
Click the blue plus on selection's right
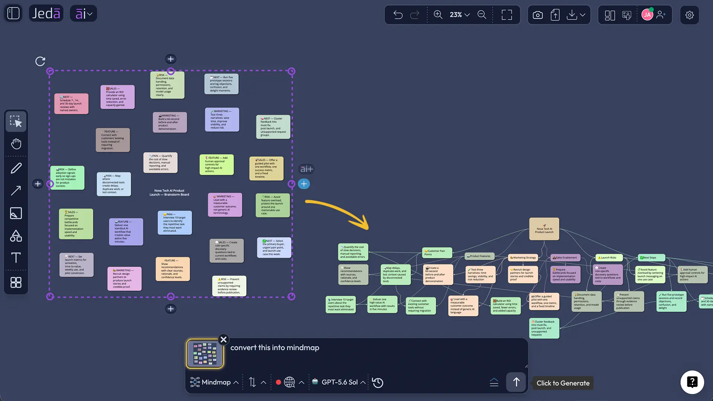coord(304,184)
